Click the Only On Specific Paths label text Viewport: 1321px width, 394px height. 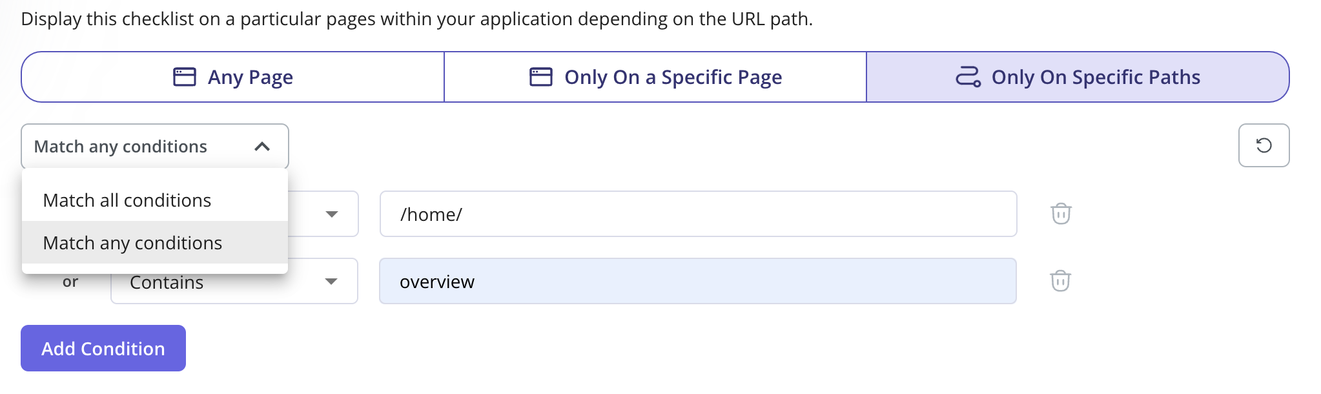(x=1096, y=78)
